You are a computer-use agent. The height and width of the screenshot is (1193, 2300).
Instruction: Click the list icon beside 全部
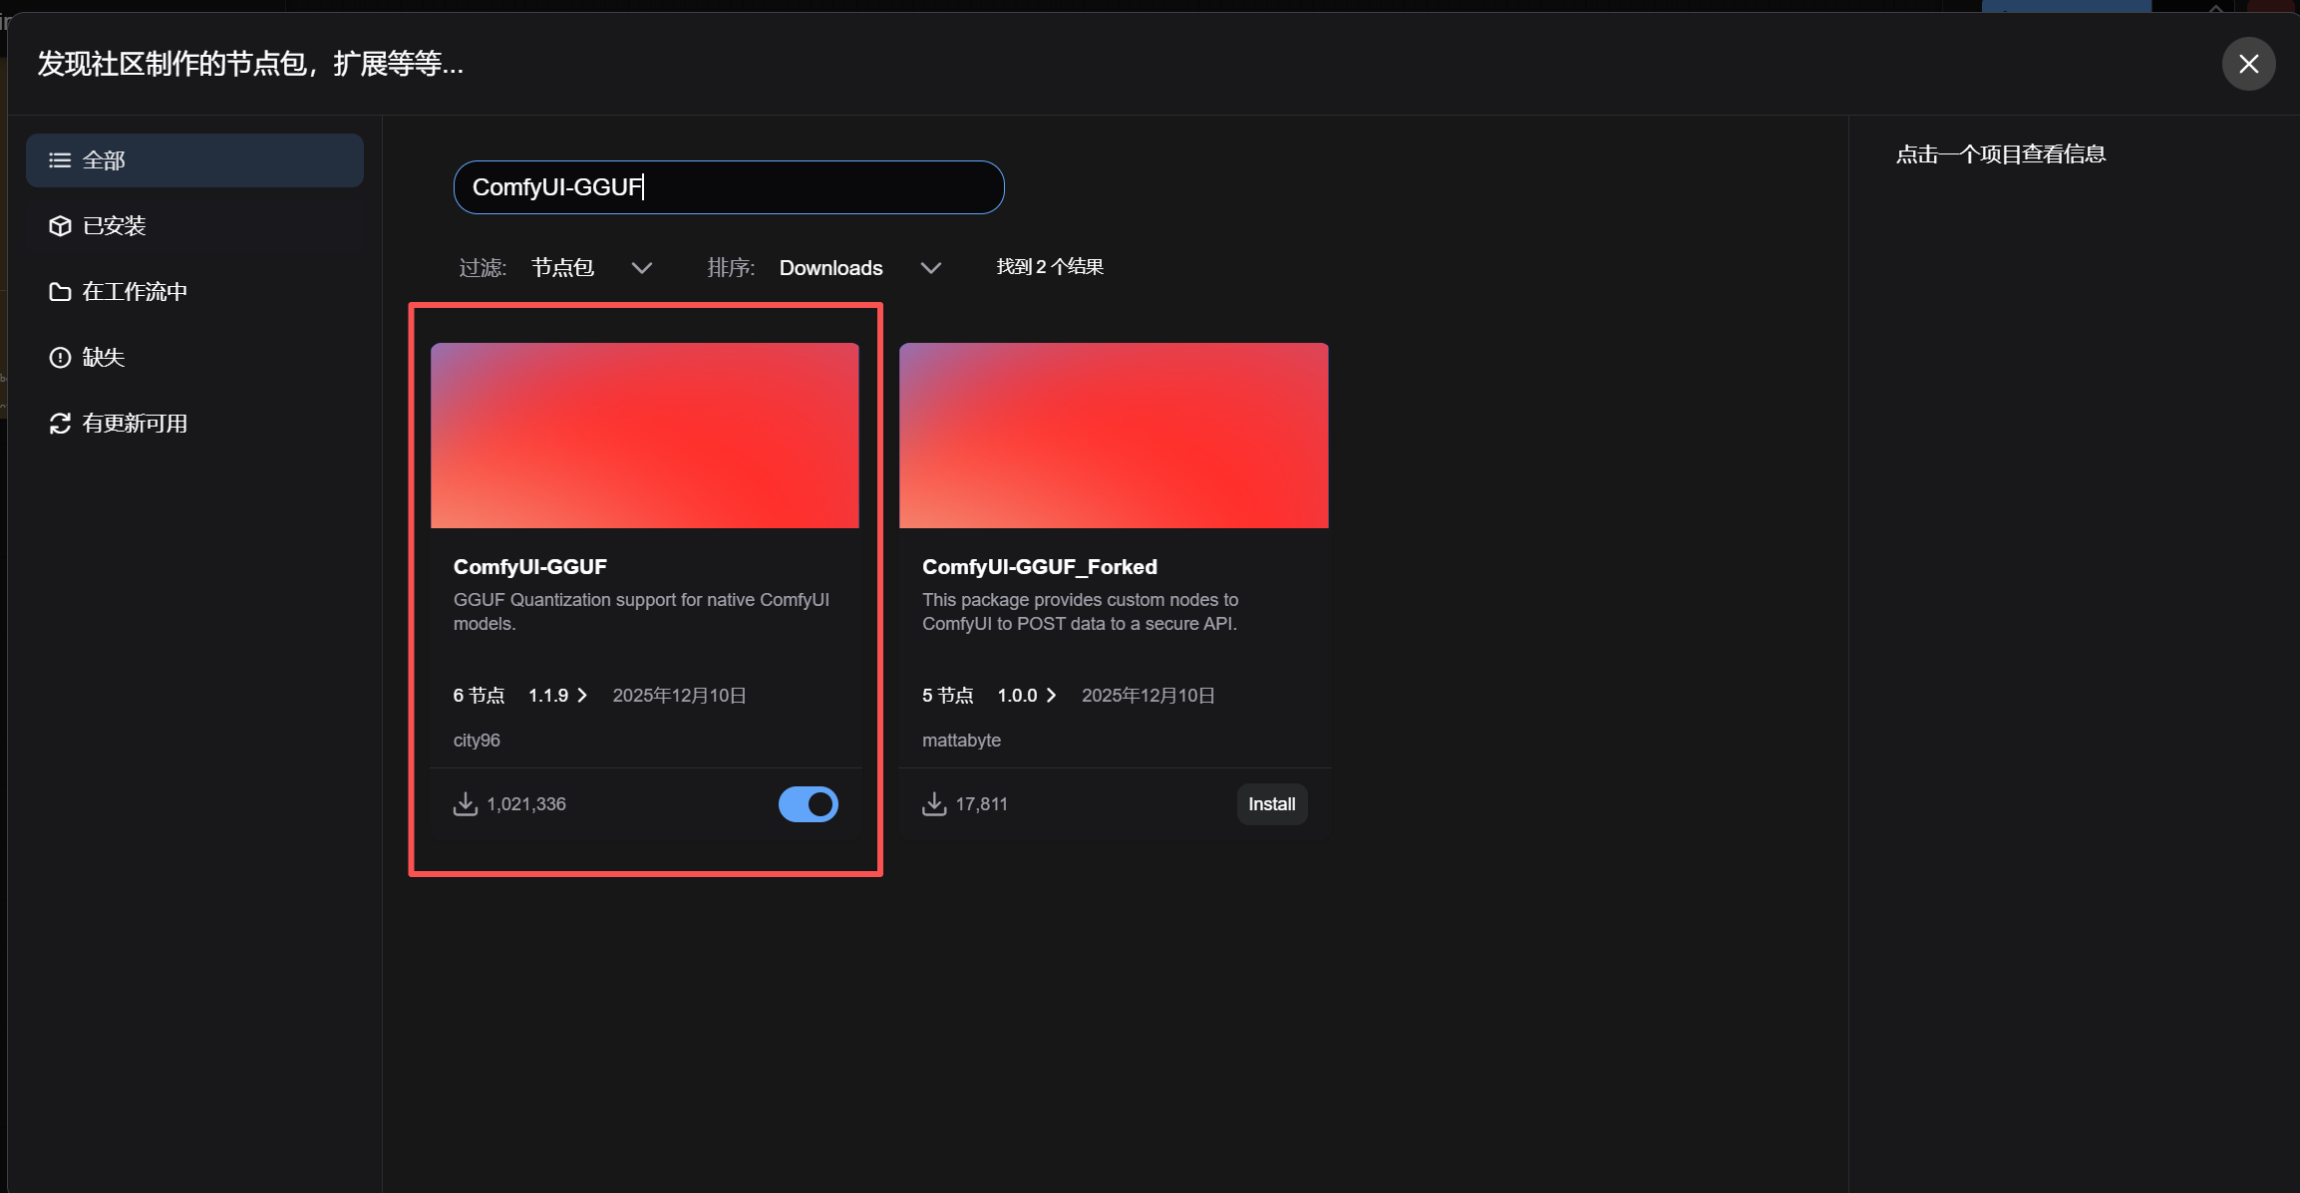point(60,160)
